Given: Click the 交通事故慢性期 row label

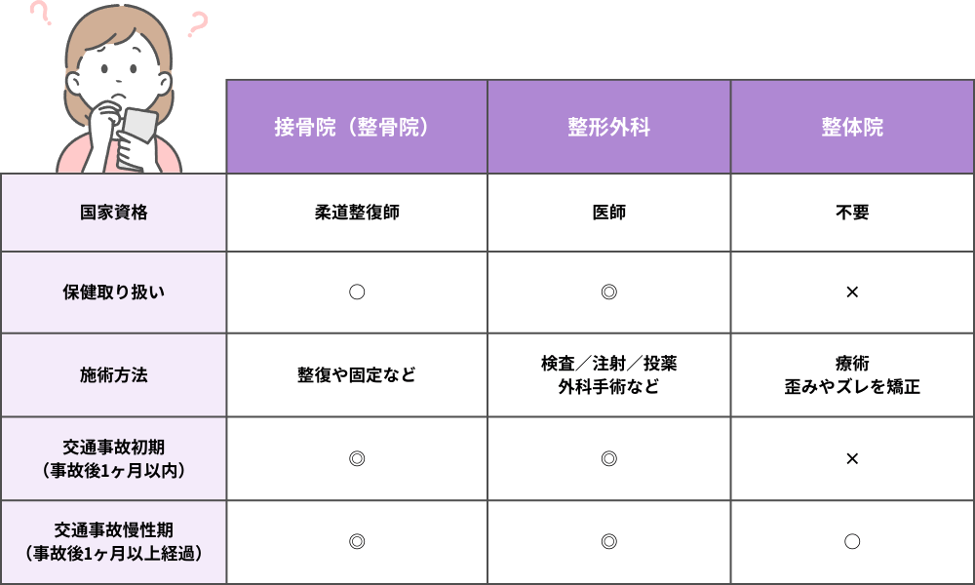Looking at the screenshot, I should point(114,541).
